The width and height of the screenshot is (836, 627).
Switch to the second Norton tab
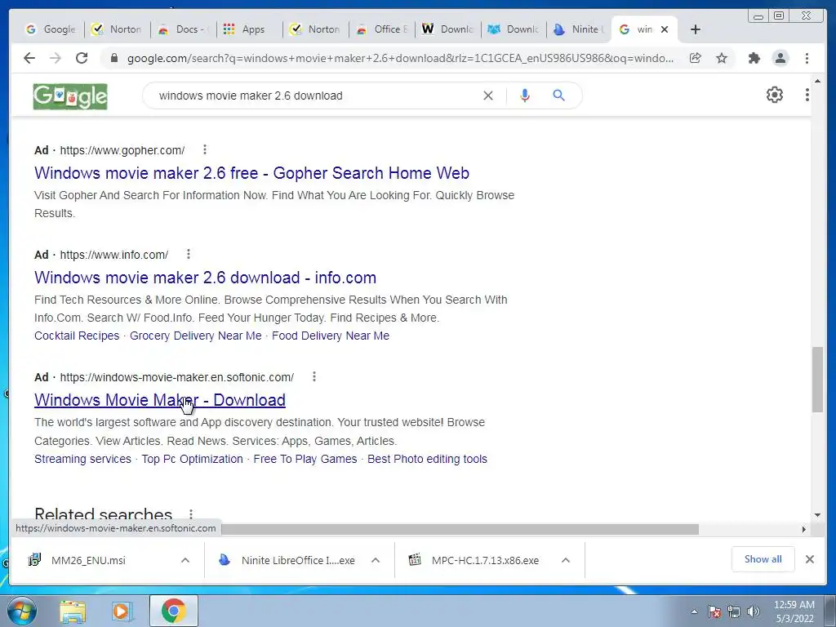(x=315, y=29)
